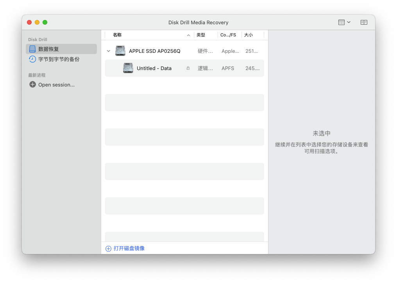Click the APPLE SSD AP0256Q disk icon
Viewport: 397px width, 283px height.
(x=120, y=51)
